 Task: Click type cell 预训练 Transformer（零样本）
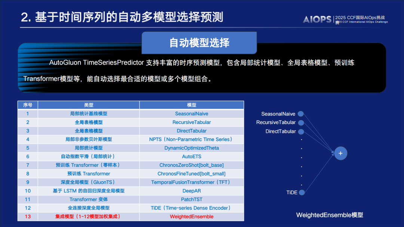(x=89, y=165)
